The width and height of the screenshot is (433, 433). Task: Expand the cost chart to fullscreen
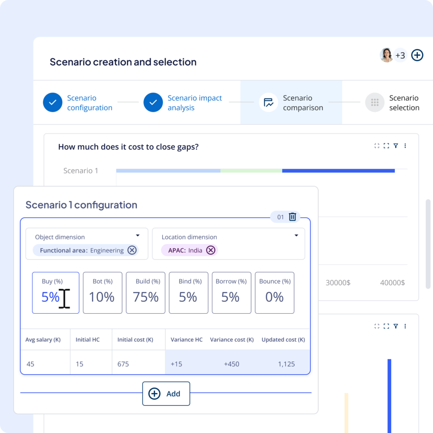pos(386,145)
